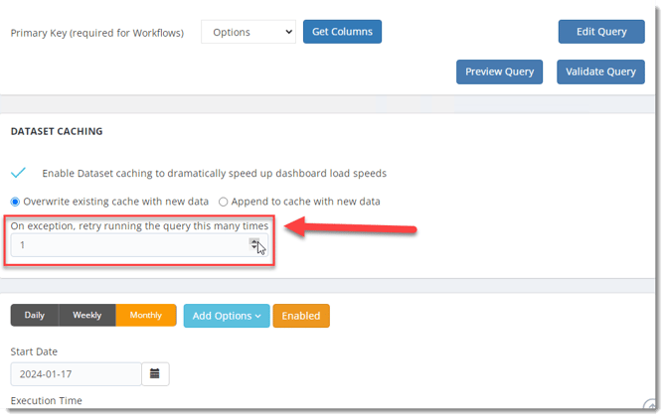
Task: Click the Start Date input field
Action: pyautogui.click(x=77, y=374)
